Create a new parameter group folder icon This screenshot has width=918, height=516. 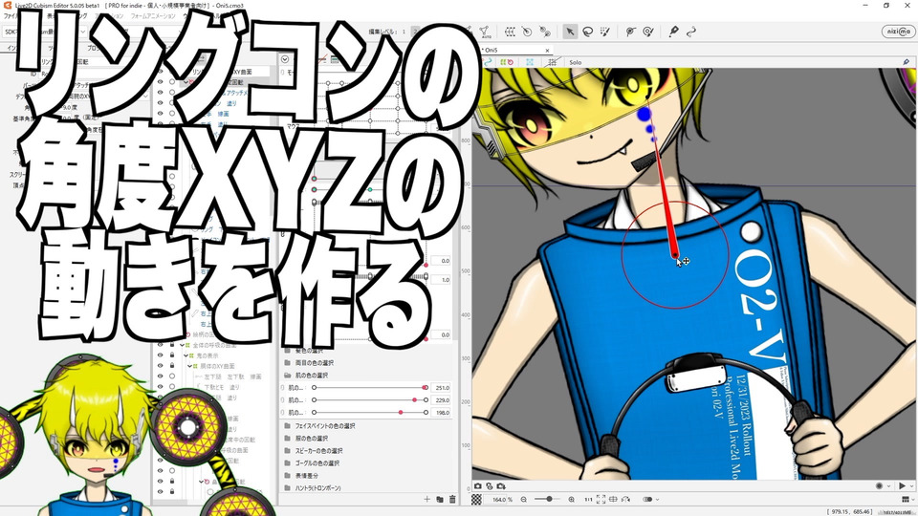click(440, 499)
